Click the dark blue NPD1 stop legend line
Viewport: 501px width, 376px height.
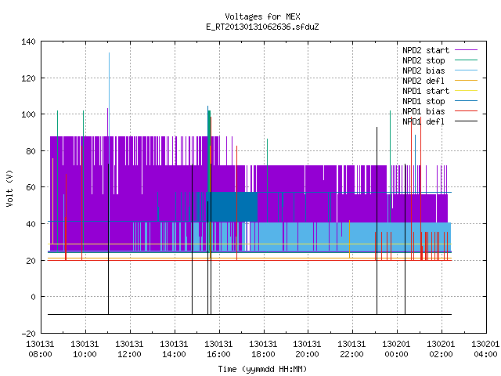467,101
